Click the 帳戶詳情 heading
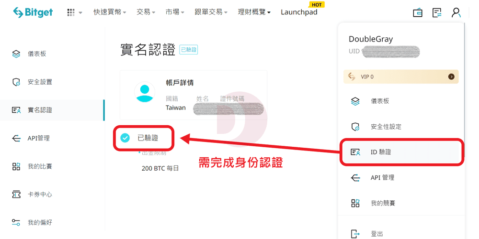Viewport: 479px width, 239px height. coord(179,83)
